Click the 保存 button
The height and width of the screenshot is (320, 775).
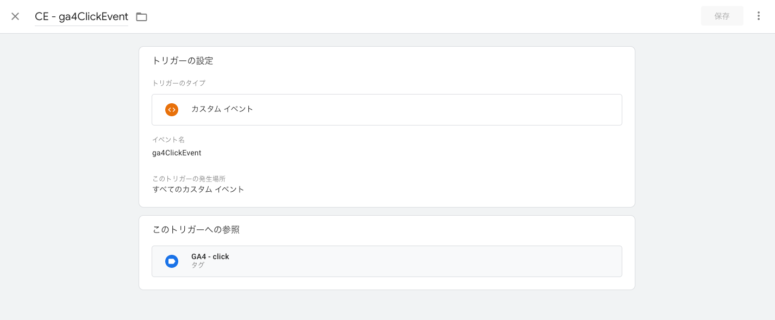(x=722, y=16)
